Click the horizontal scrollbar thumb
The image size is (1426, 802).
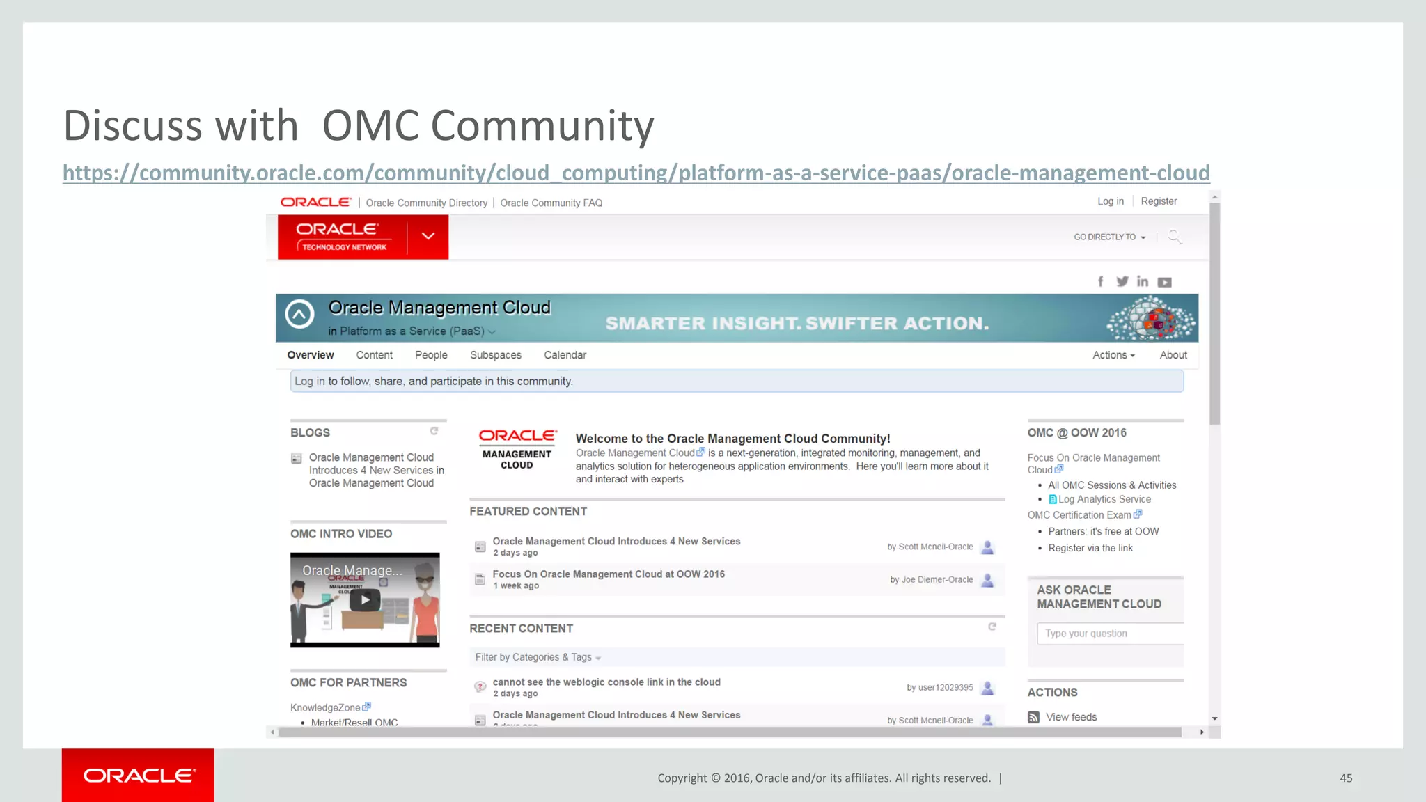point(730,732)
